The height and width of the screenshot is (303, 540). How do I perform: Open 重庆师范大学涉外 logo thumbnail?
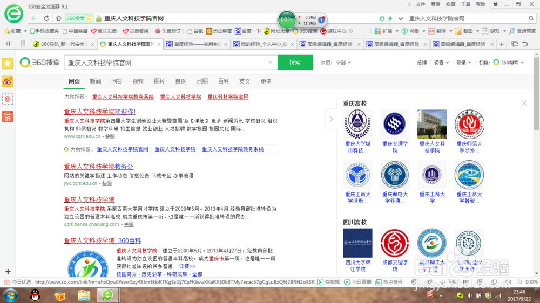tap(469, 124)
